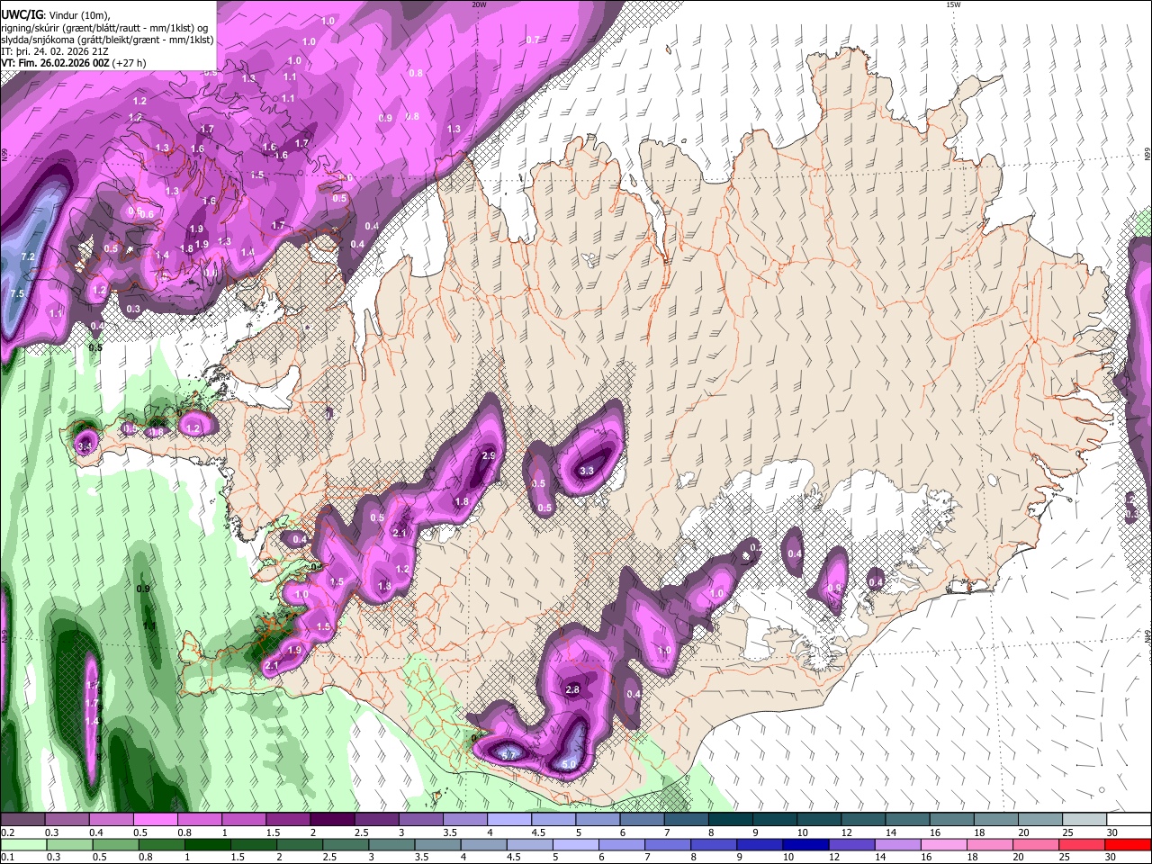The image size is (1152, 864).
Task: Click the 15W longitude label
Action: tap(953, 4)
